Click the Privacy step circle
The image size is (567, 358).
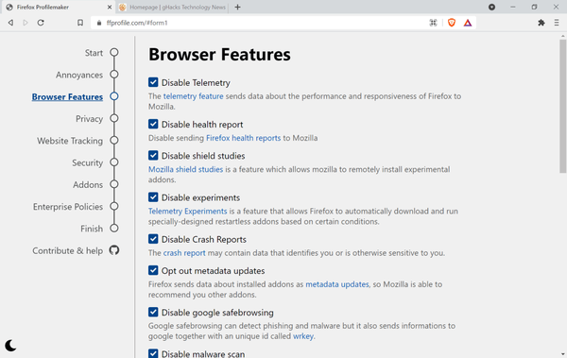(114, 118)
